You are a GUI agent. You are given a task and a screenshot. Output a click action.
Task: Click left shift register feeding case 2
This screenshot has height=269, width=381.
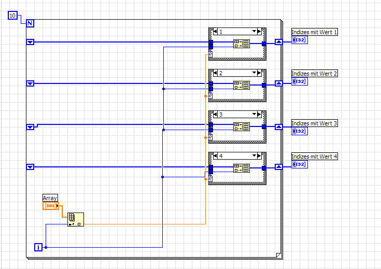point(30,83)
